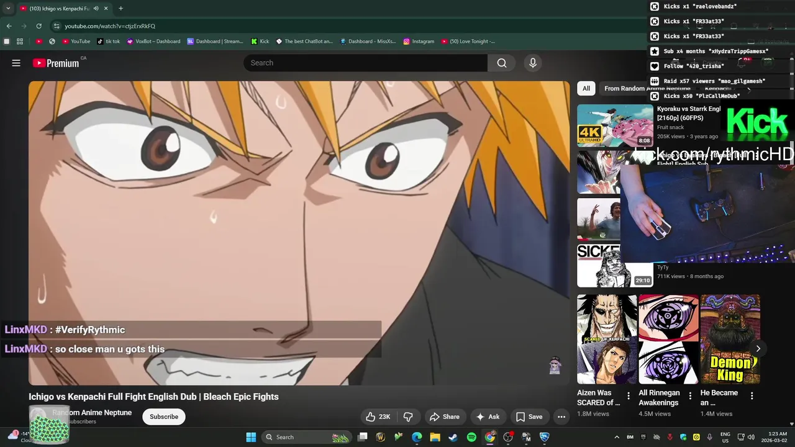Viewport: 795px width, 447px height.
Task: Subscribe to Random Anime Neptune
Action: [164, 417]
